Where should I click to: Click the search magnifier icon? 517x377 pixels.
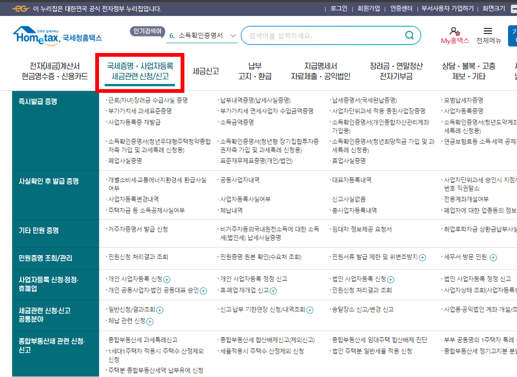[409, 35]
